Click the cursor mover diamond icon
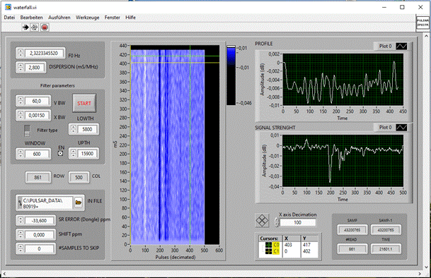 [262, 220]
